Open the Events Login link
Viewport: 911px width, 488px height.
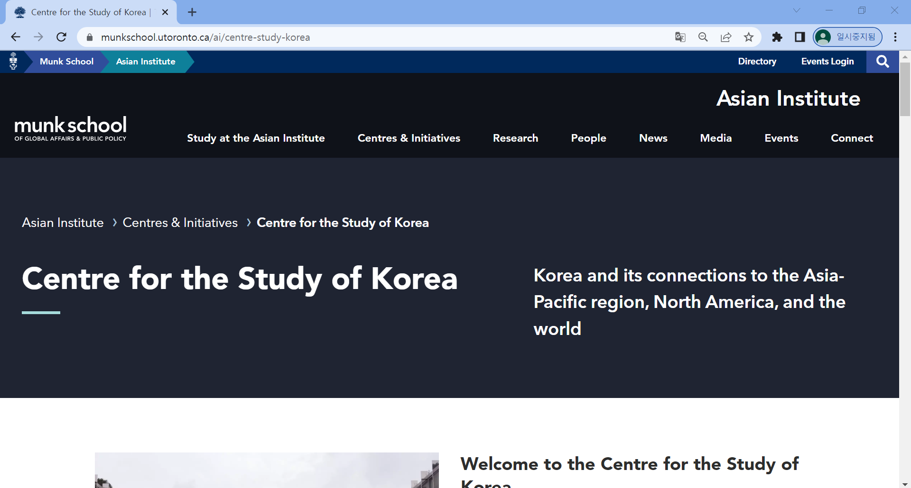(827, 62)
